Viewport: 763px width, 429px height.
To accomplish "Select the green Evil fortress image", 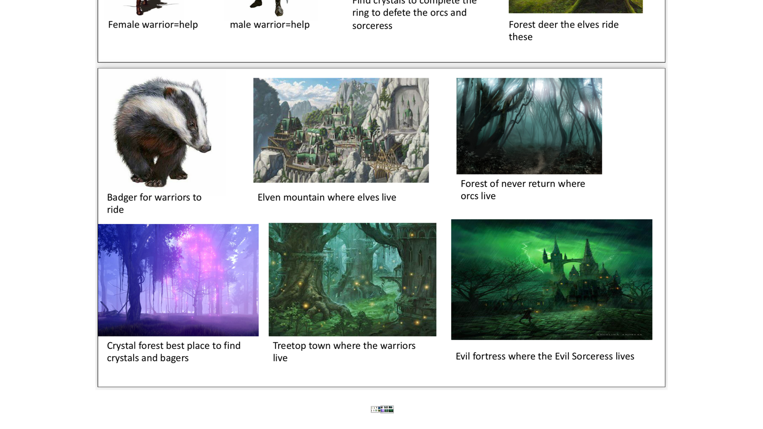I will [551, 279].
